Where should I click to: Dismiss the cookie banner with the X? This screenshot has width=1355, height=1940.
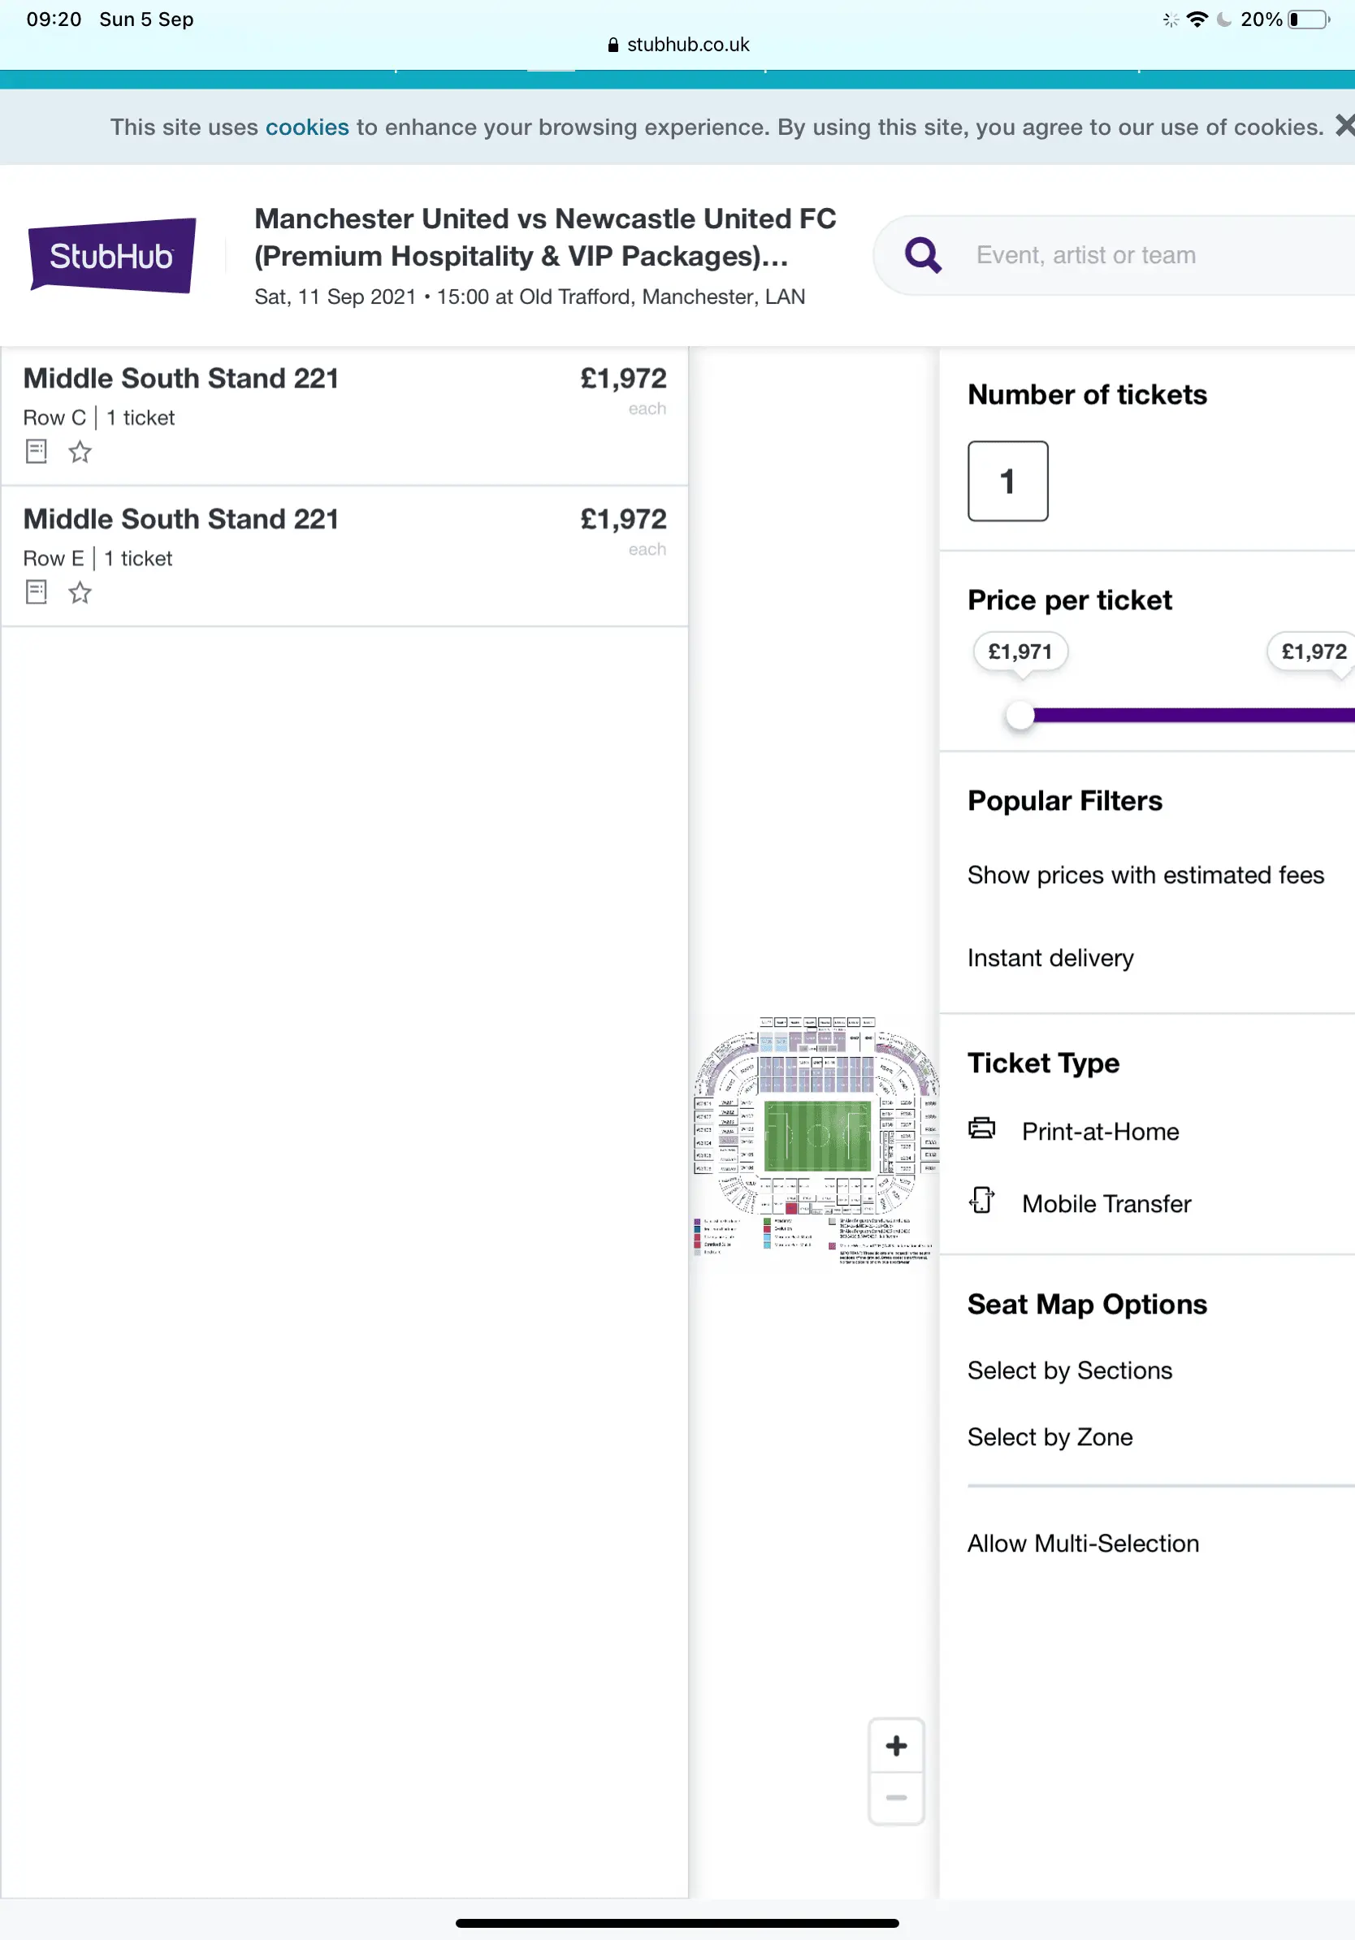(x=1343, y=126)
